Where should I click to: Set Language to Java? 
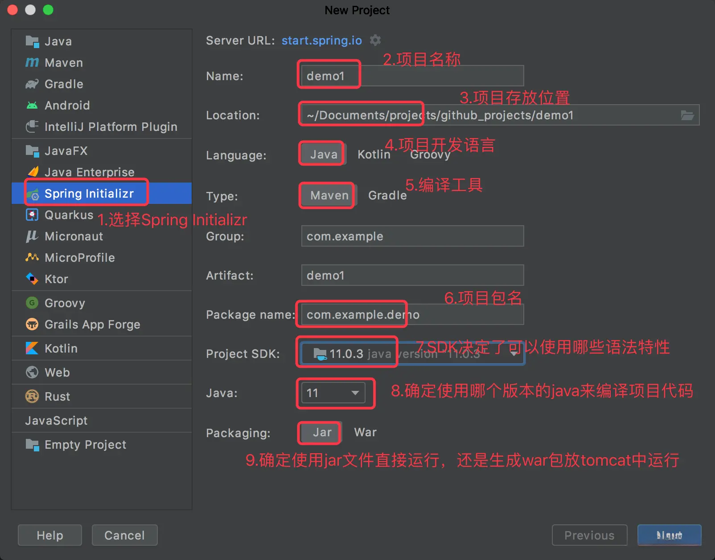(x=323, y=154)
